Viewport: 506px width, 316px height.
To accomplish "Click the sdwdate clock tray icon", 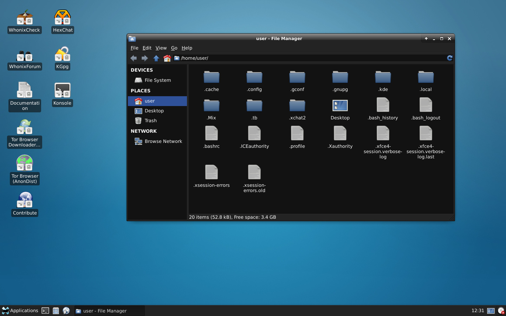I will (x=500, y=311).
